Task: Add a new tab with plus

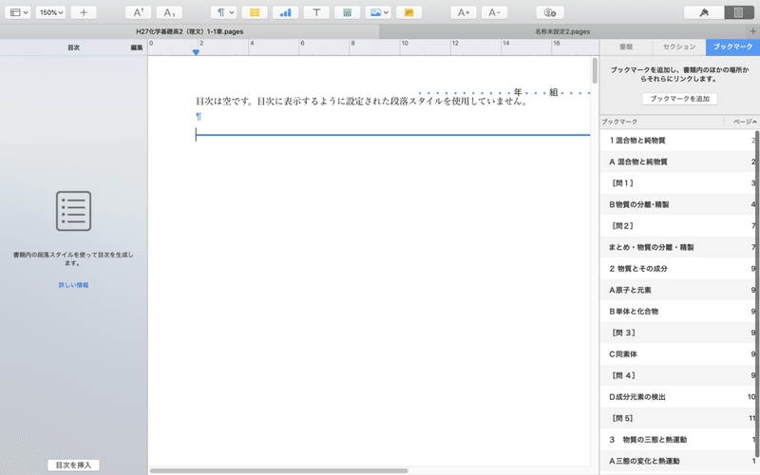Action: click(x=752, y=31)
